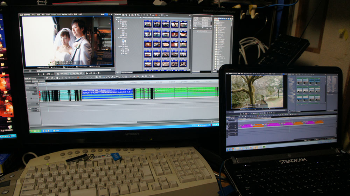The image size is (350, 196).
Task: Open the 表示 menu in main EDIUS window
Action: point(43,15)
